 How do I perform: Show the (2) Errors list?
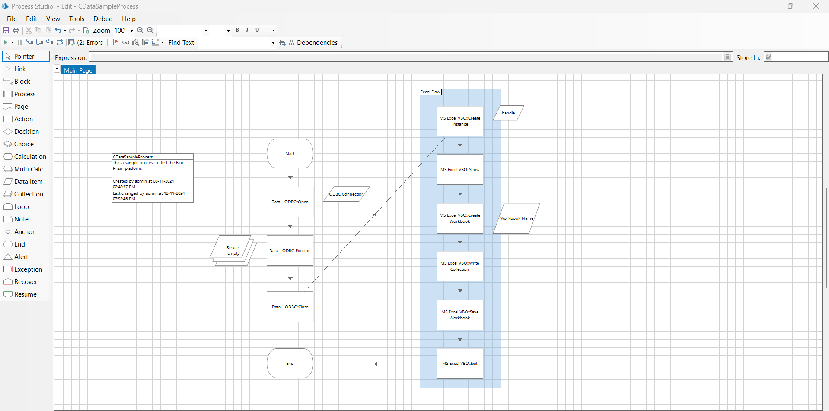coord(86,42)
